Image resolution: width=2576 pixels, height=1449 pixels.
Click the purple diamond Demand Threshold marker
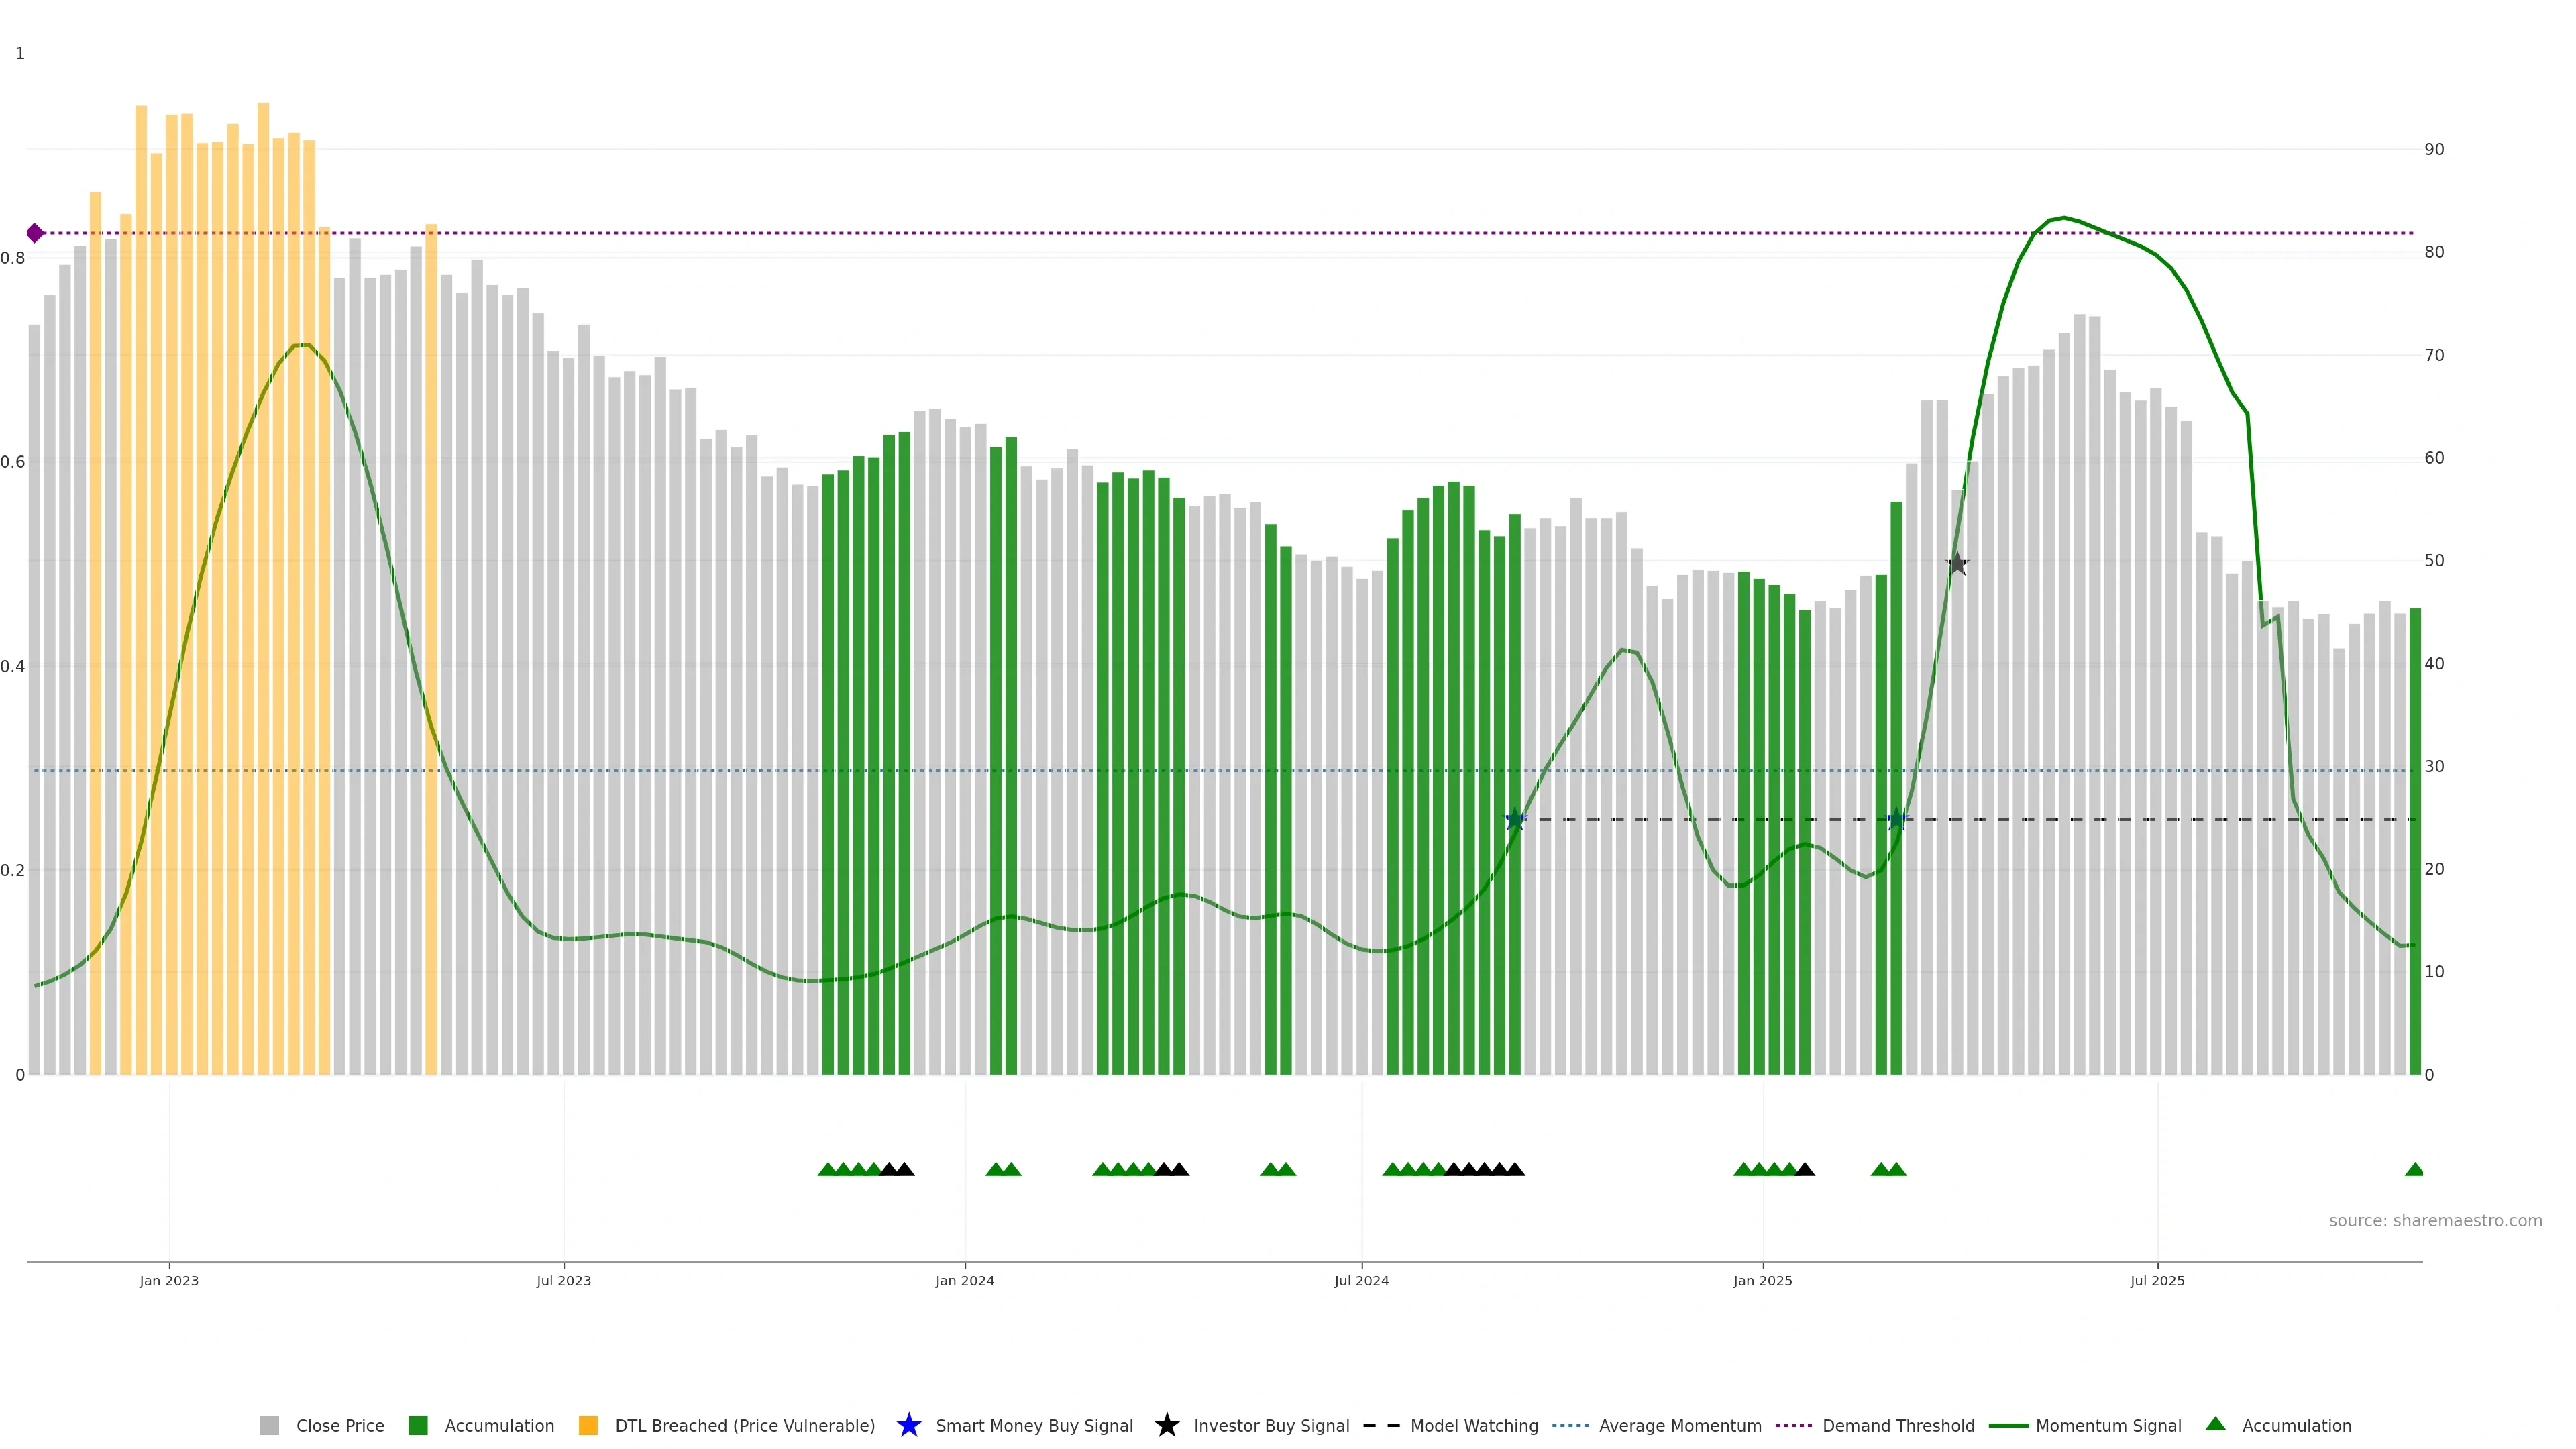[35, 233]
